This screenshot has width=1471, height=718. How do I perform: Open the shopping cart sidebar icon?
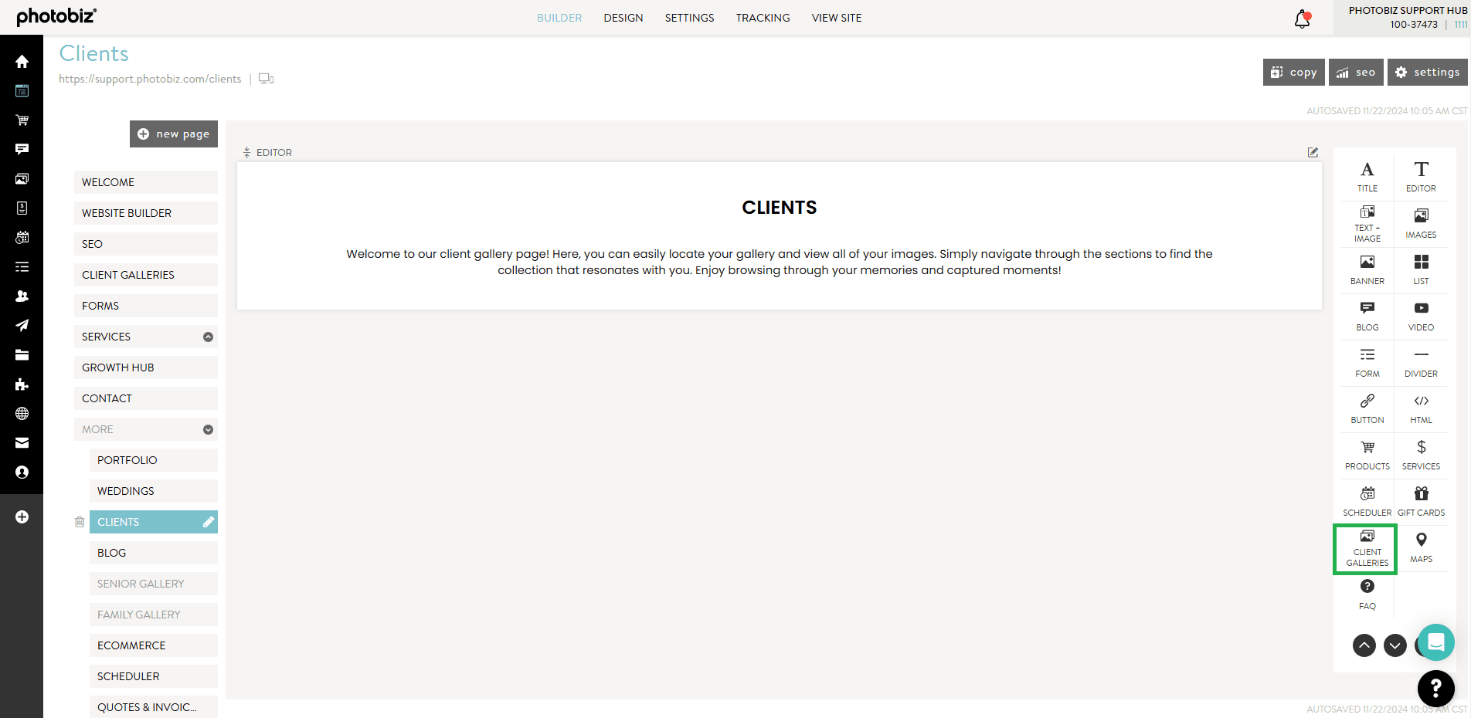pyautogui.click(x=22, y=120)
